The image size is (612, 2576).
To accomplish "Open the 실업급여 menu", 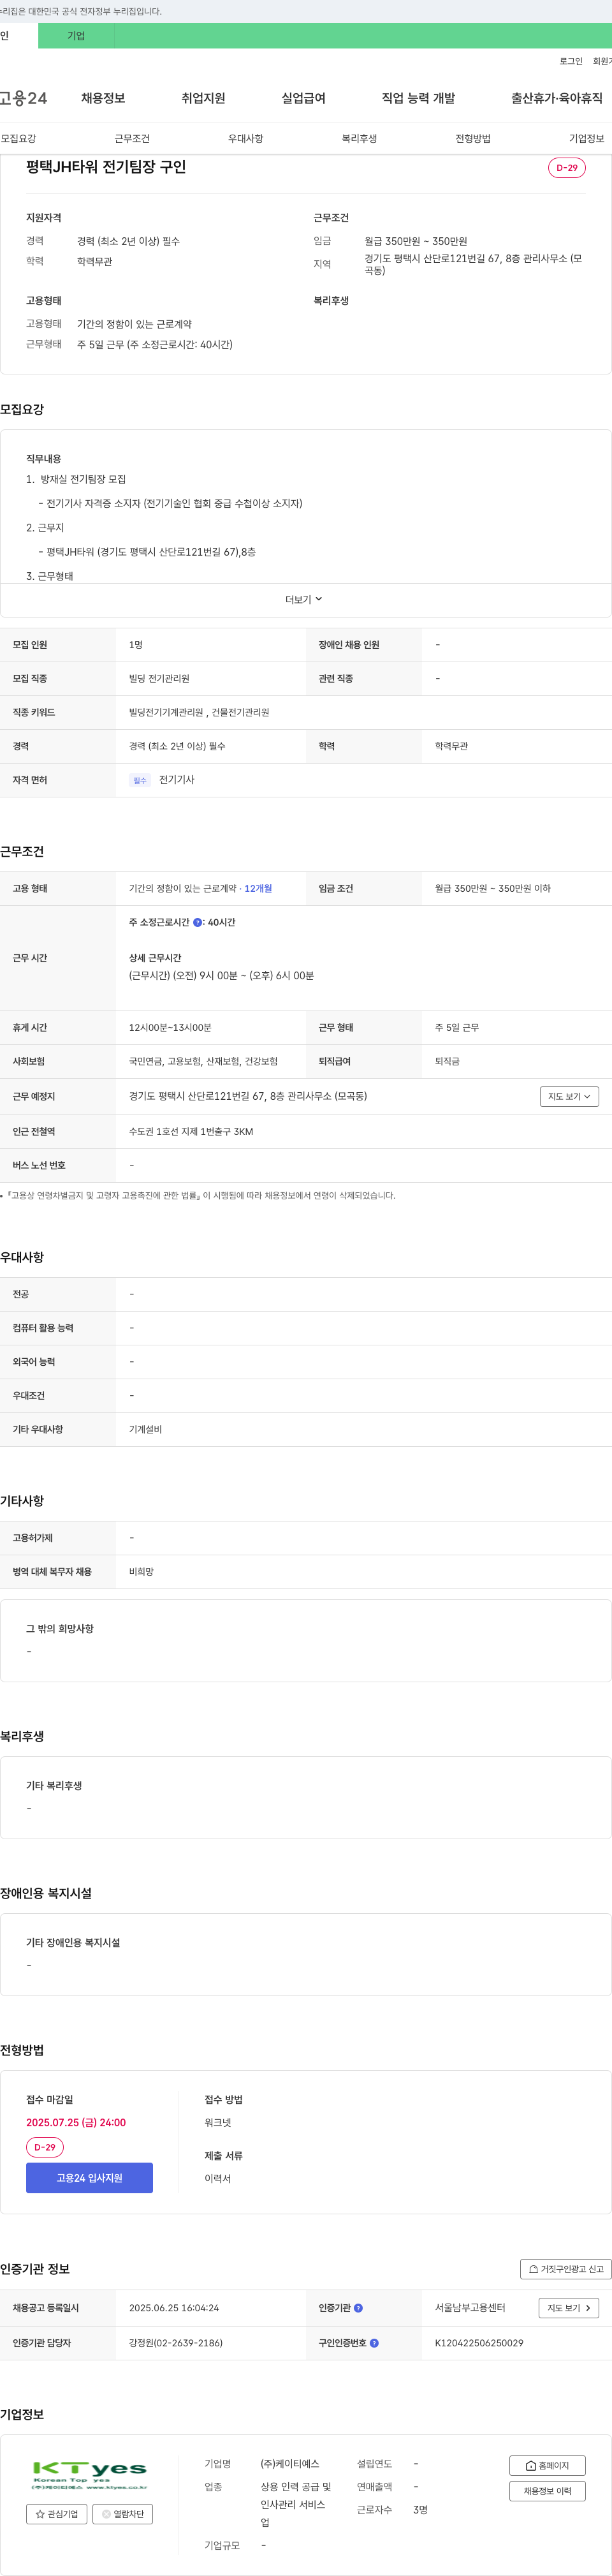I will point(303,98).
